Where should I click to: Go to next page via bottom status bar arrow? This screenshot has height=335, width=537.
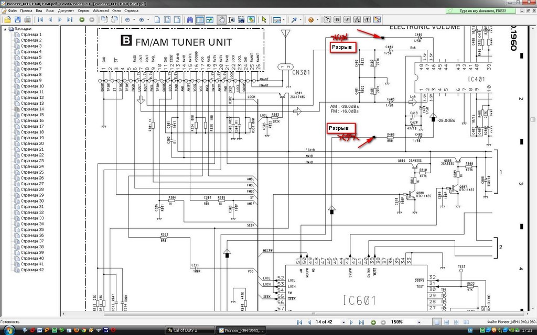pos(351,322)
